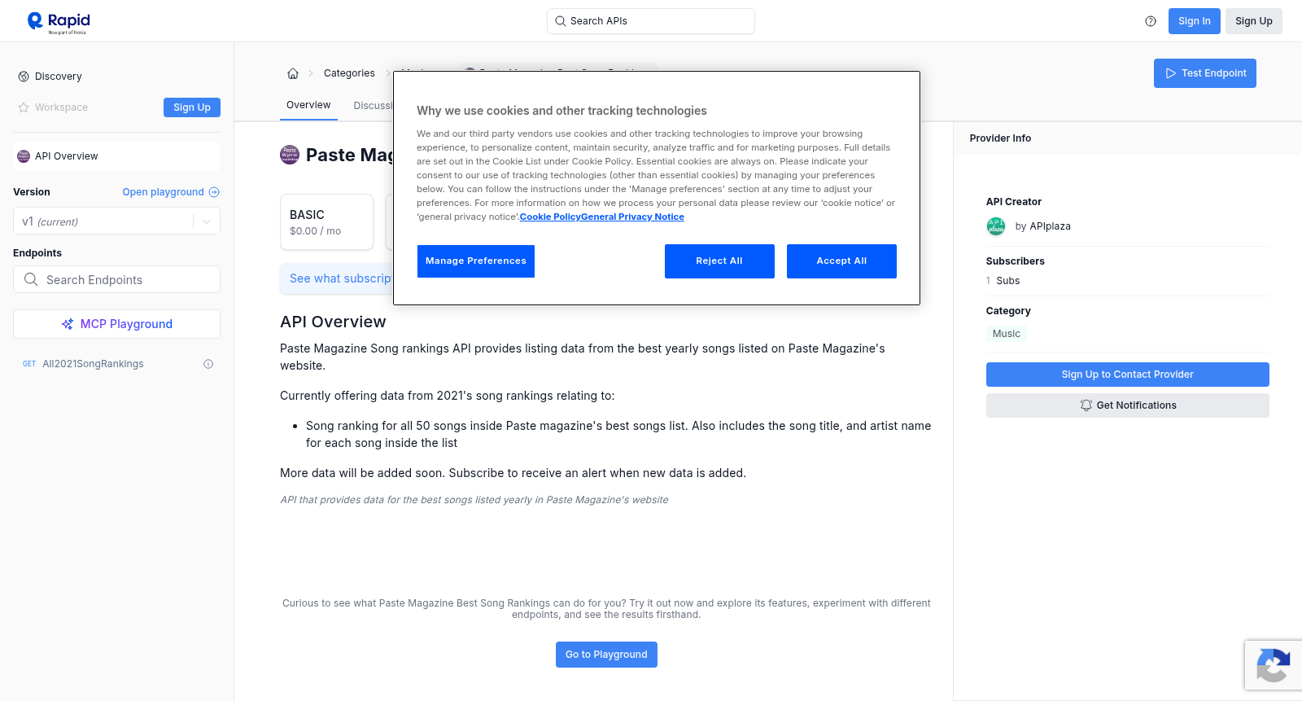Click the APIplaza creator avatar
This screenshot has height=701, width=1302.
pos(996,226)
